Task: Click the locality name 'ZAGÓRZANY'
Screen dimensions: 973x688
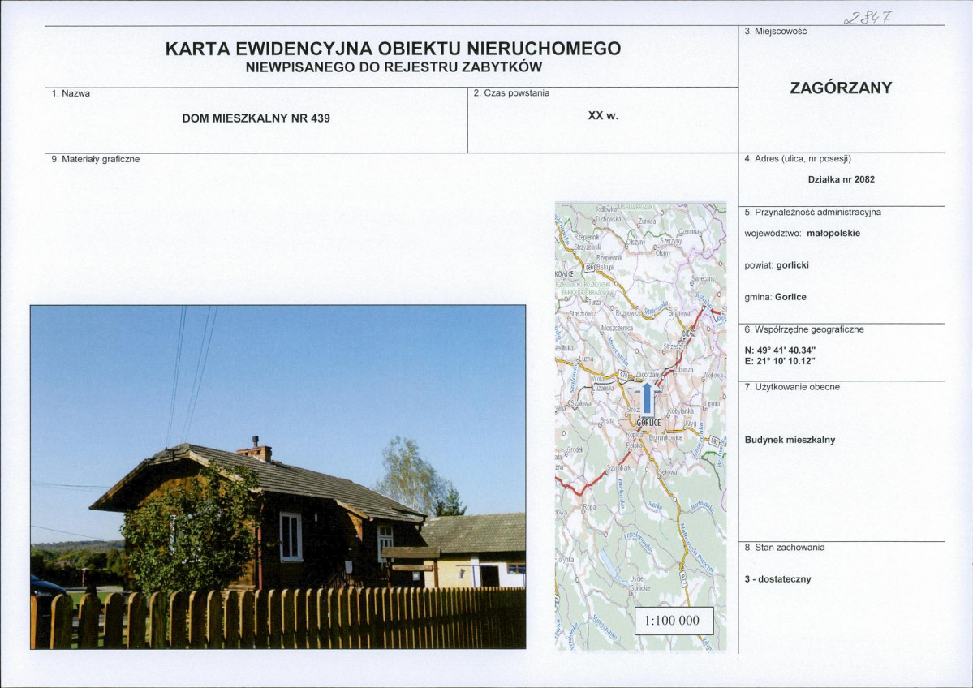Action: pos(841,88)
